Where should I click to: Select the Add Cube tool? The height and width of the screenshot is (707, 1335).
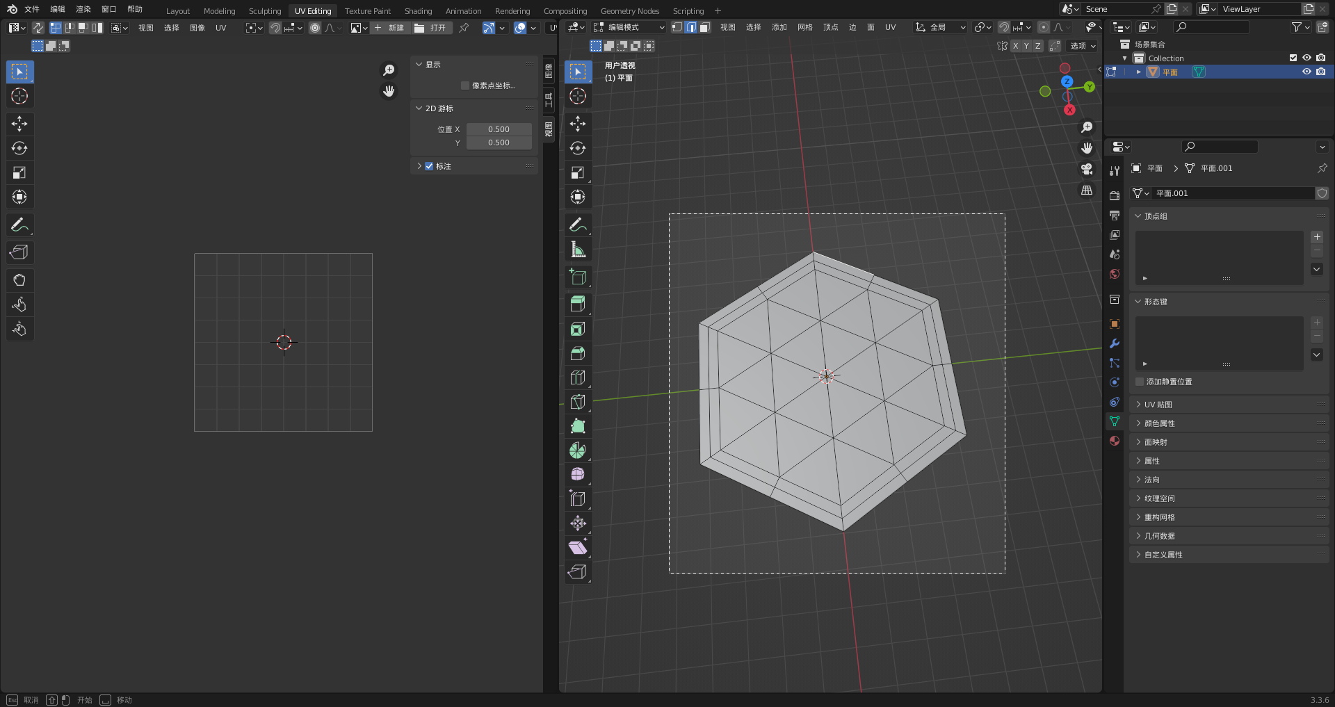point(578,277)
